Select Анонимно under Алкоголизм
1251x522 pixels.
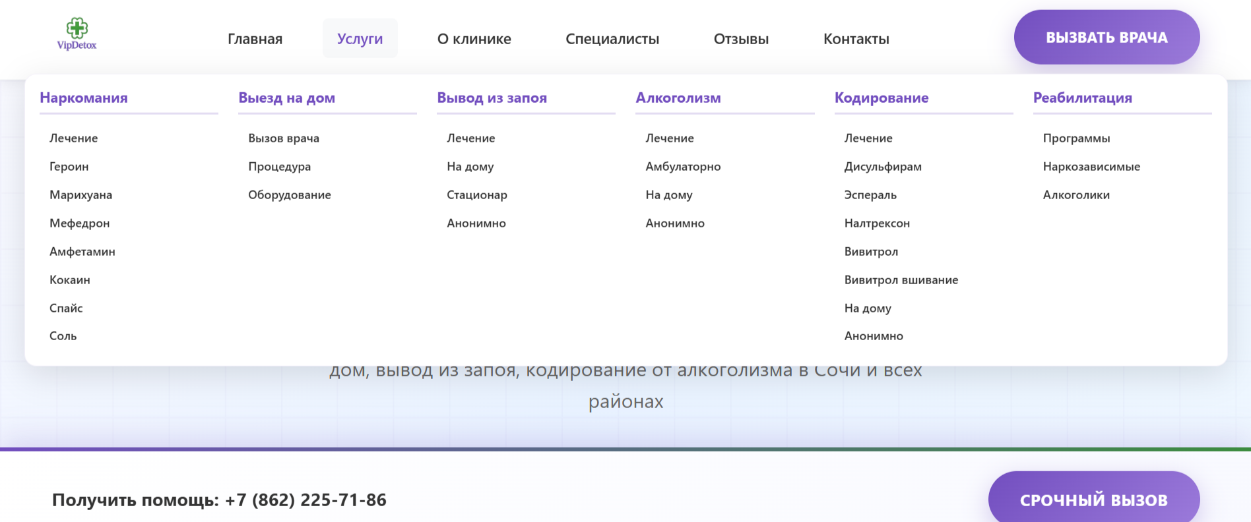675,223
